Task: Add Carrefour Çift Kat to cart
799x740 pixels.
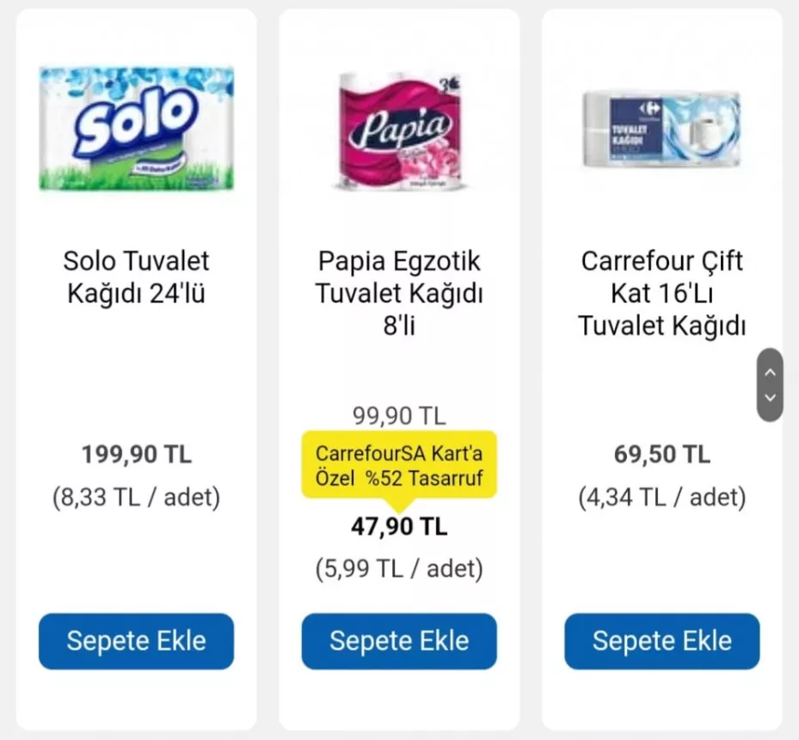Action: coord(661,641)
